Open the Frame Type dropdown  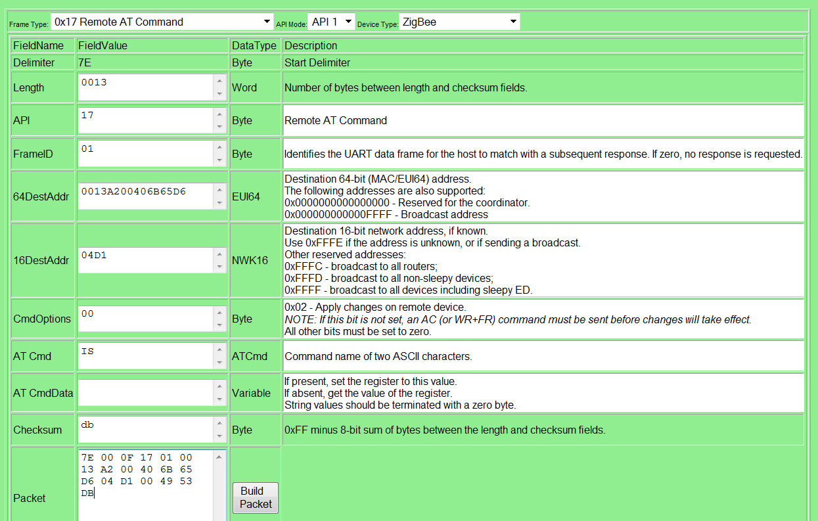click(162, 22)
